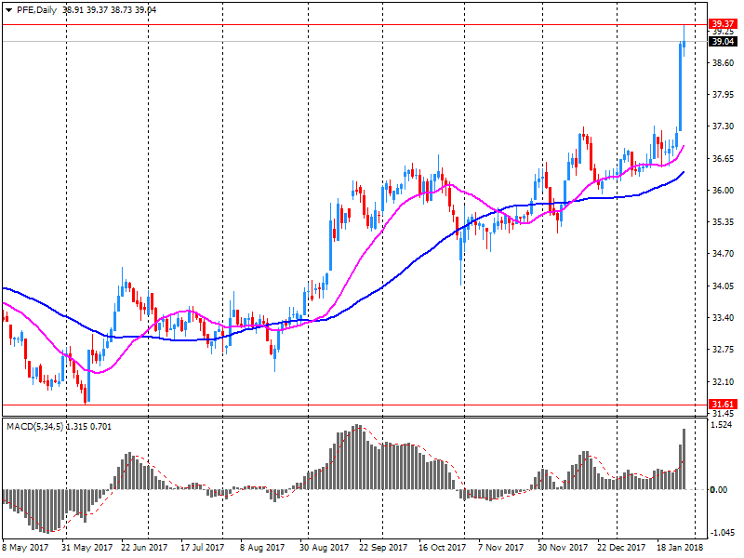This screenshot has height=558, width=744.
Task: Click the tallest MACD histogram bar at right
Action: 684,458
